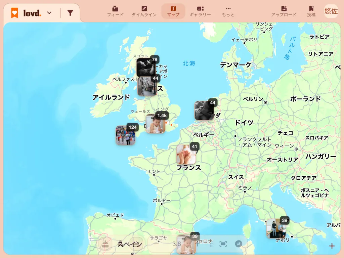Open the 39 baby photo cluster at the map's bottom edge
Screen dimensions: 344x258
click(186, 244)
